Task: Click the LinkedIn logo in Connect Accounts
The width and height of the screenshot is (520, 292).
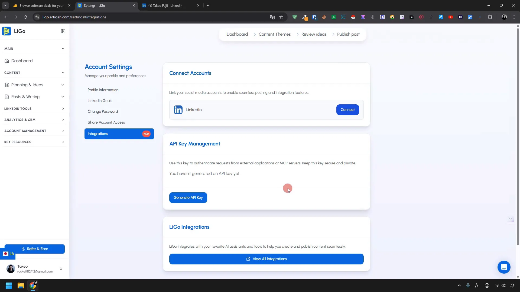Action: [x=178, y=110]
